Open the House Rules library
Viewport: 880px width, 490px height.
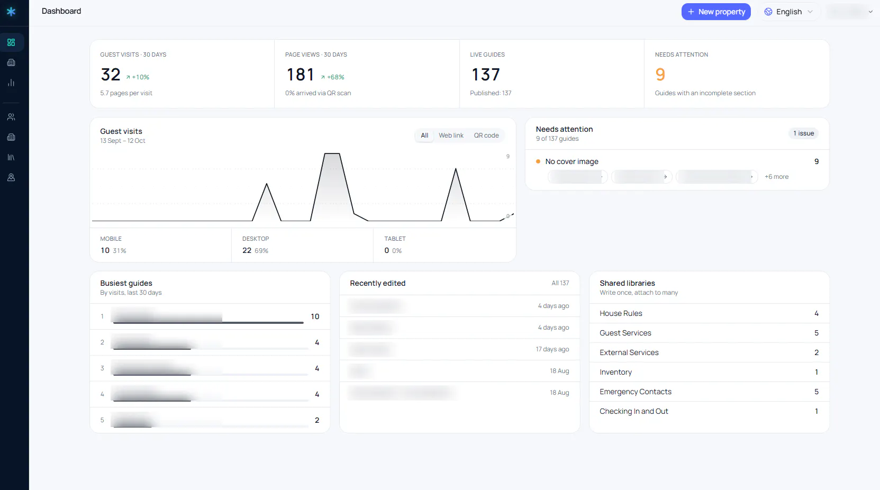(x=709, y=313)
